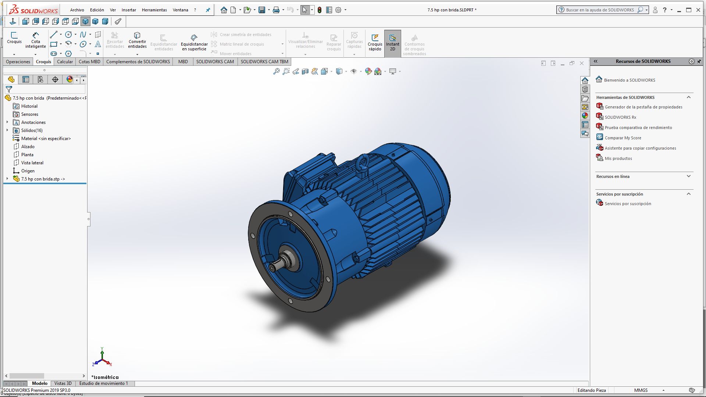Open PropertyManager tab in feature panel
This screenshot has height=397, width=706.
pos(26,79)
